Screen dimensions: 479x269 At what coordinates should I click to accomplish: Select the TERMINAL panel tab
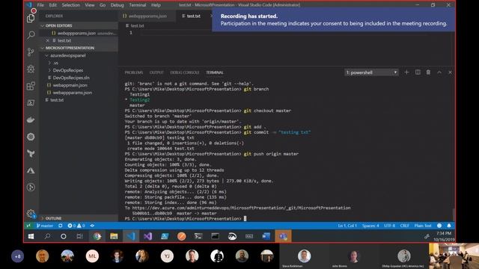(215, 72)
